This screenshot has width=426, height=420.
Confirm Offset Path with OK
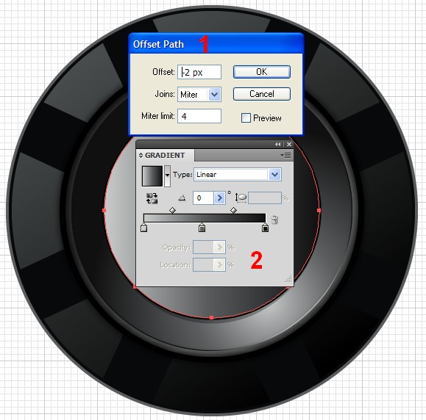pos(262,72)
